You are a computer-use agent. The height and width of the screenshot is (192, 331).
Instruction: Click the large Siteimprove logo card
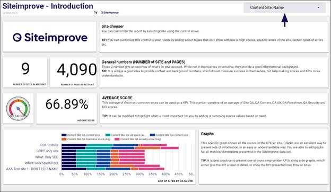click(x=50, y=37)
